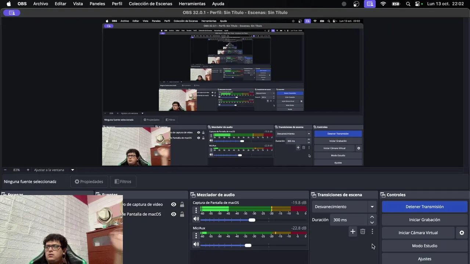Click the Mic/Aux channel label
The width and height of the screenshot is (470, 264).
(x=199, y=228)
